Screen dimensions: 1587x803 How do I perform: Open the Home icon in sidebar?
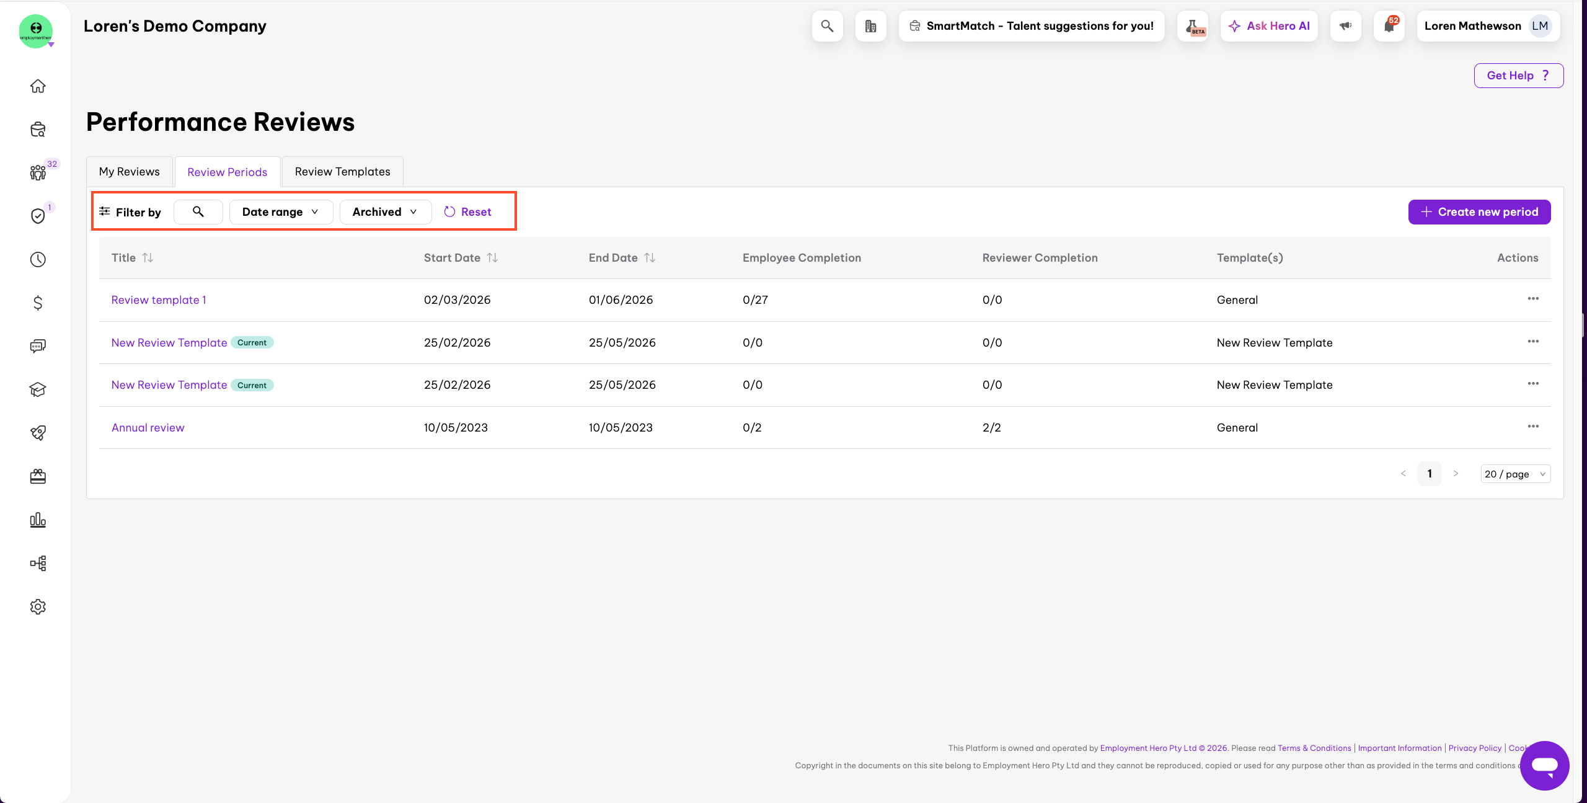tap(38, 86)
